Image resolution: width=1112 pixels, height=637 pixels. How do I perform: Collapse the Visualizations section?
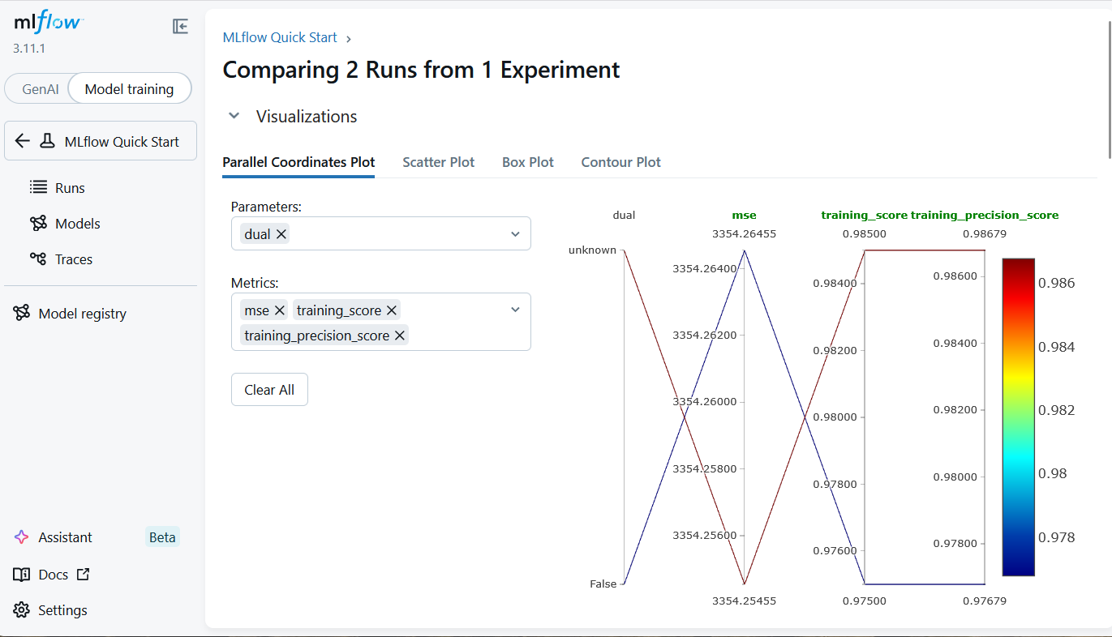pyautogui.click(x=234, y=116)
